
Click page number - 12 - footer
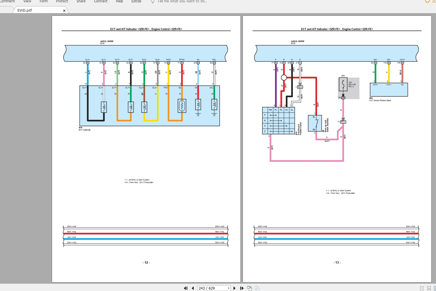146,263
